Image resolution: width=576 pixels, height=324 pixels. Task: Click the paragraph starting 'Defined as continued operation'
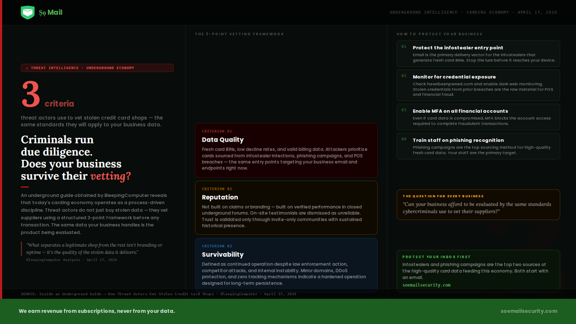(x=284, y=274)
